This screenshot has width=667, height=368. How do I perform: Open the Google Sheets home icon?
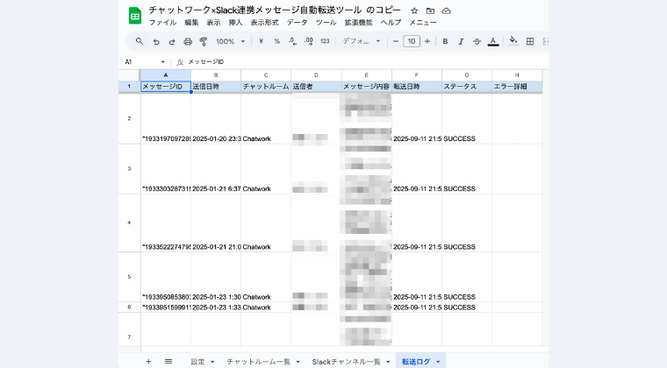pos(135,16)
